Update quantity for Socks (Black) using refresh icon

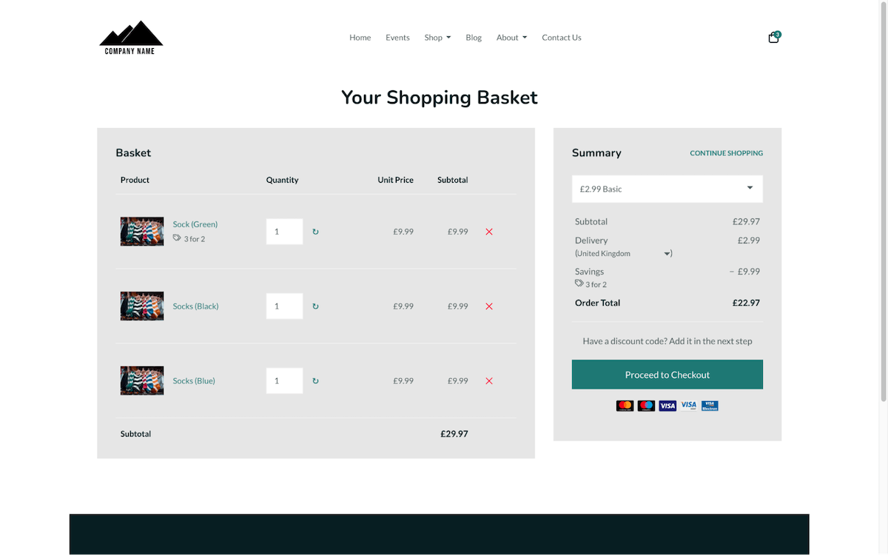[x=315, y=306]
